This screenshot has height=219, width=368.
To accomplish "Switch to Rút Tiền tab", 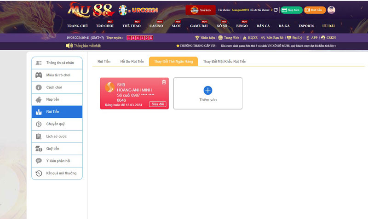I will click(104, 61).
